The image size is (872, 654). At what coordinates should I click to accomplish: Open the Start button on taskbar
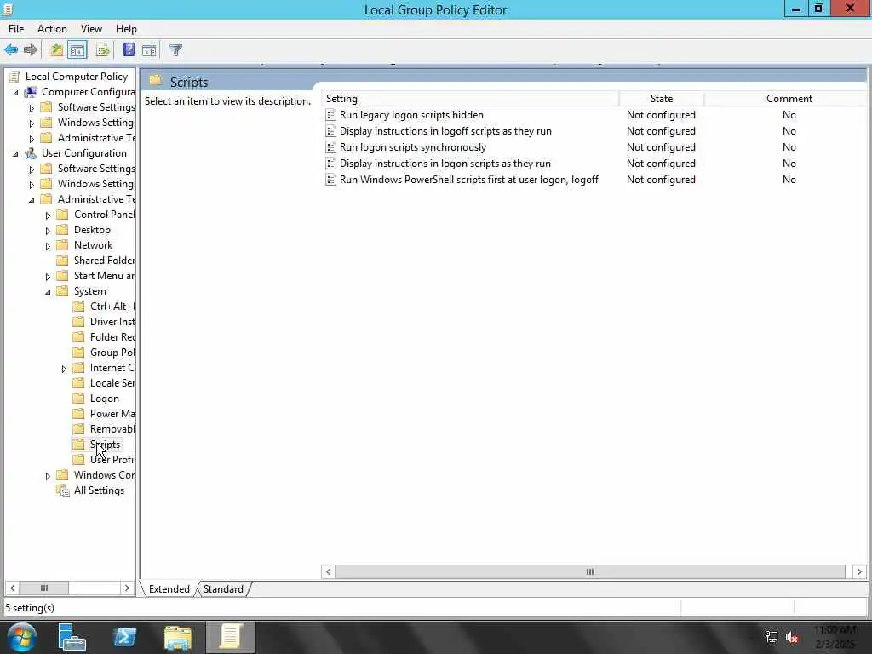pyautogui.click(x=22, y=637)
